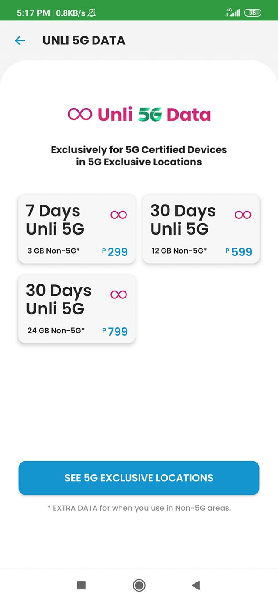Tap the recent apps square navigation icon

tap(81, 585)
